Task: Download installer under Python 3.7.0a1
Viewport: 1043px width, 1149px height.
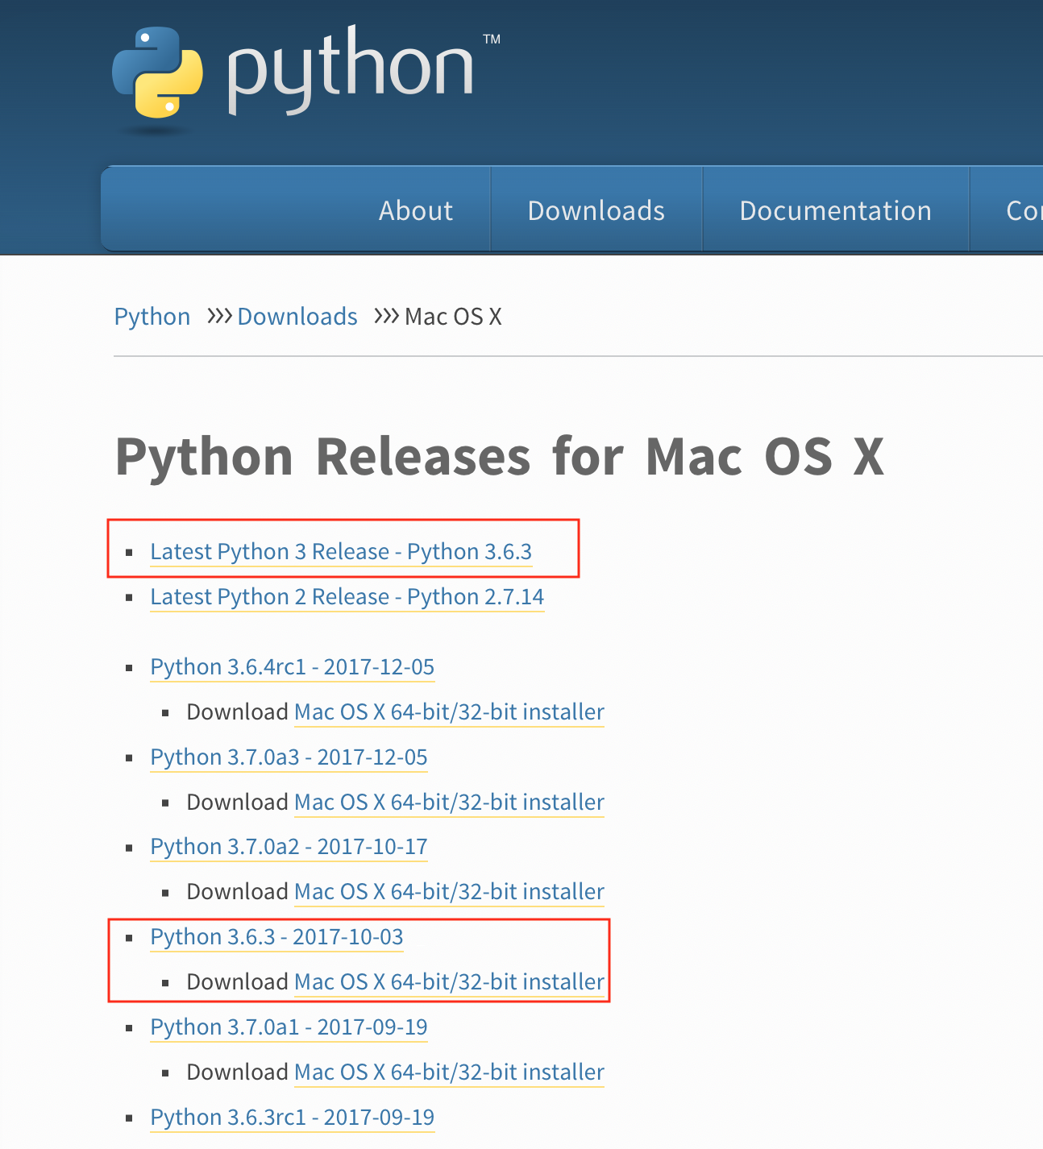Action: (x=450, y=1072)
